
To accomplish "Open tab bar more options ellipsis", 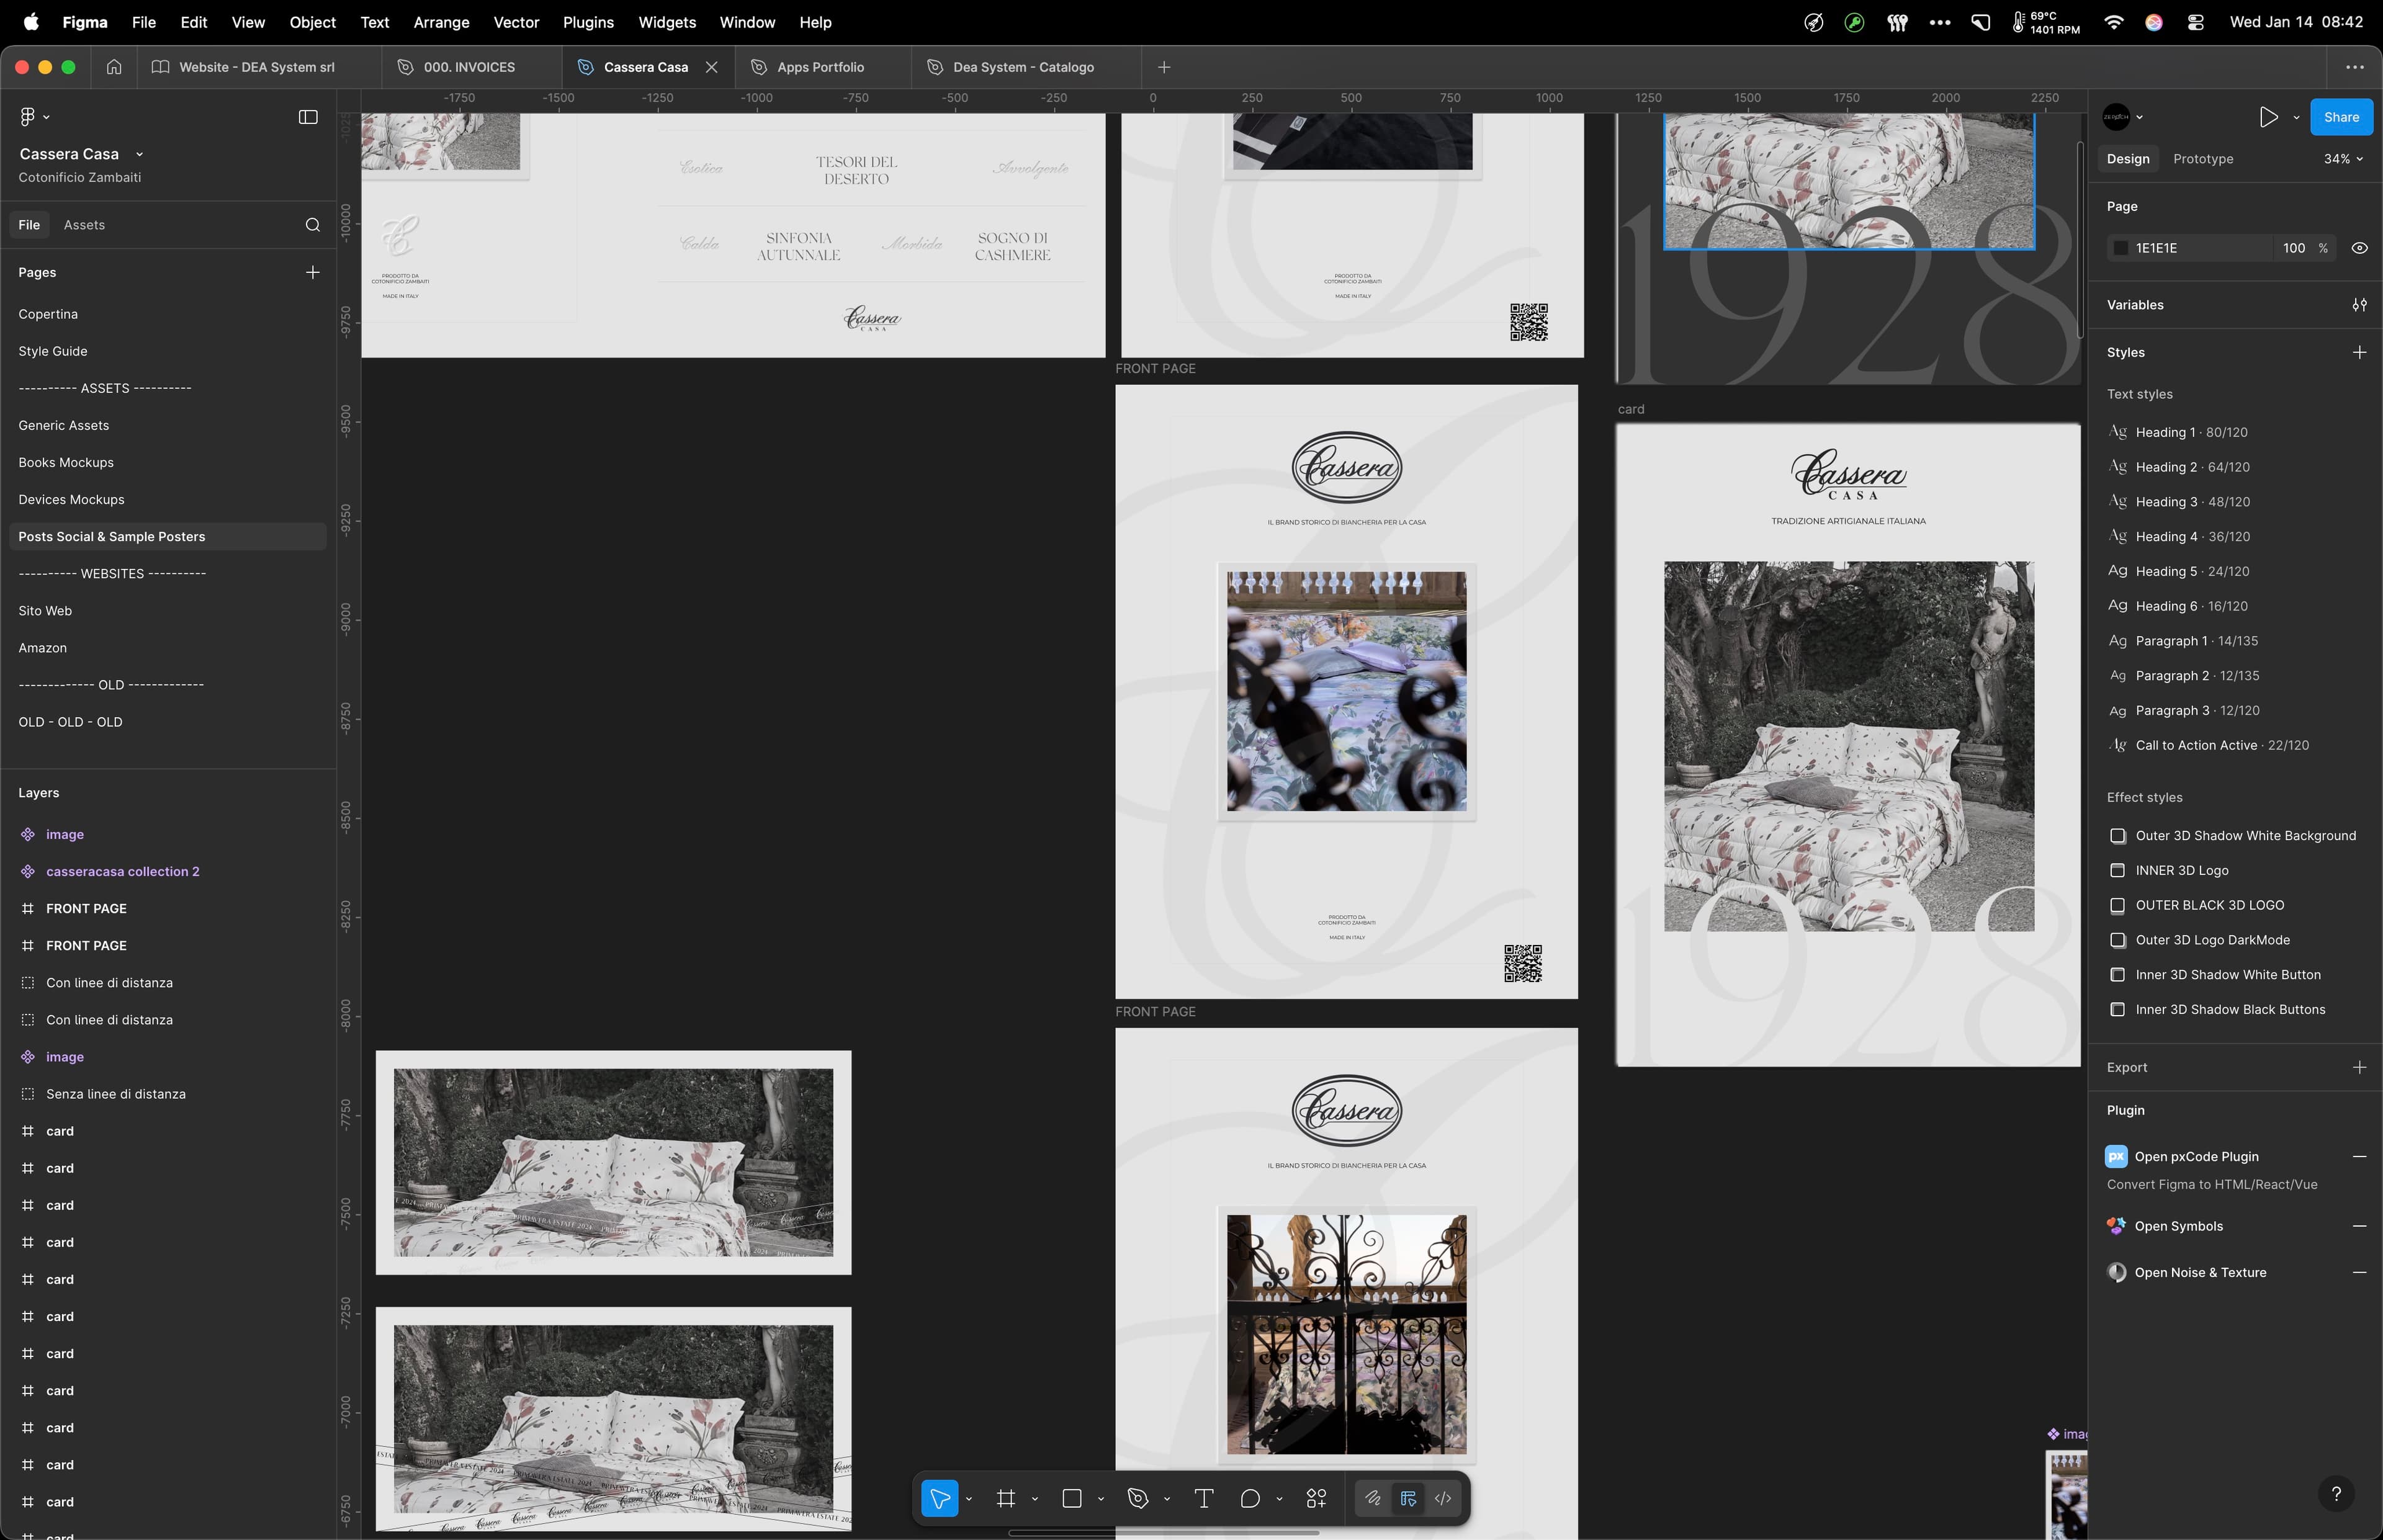I will point(2355,67).
